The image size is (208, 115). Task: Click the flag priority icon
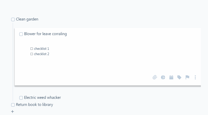coord(187,77)
